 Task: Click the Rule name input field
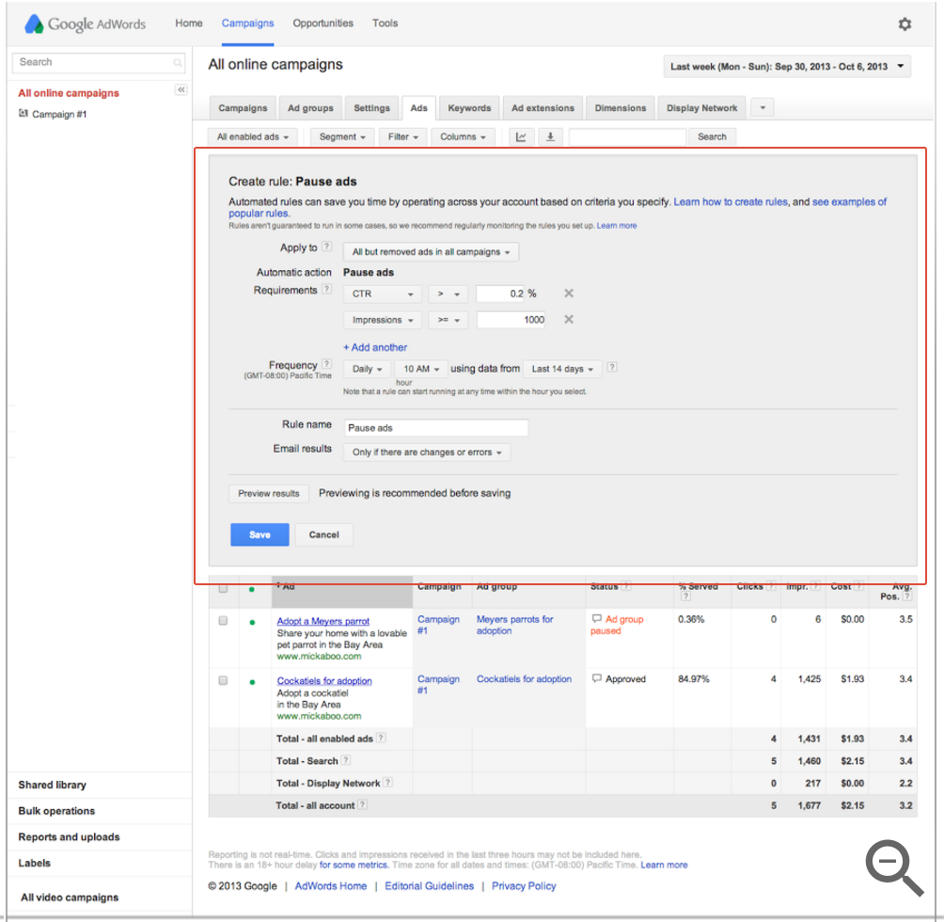(436, 427)
